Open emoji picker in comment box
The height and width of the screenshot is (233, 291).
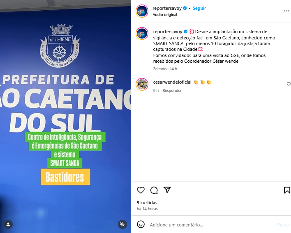pos(141,224)
